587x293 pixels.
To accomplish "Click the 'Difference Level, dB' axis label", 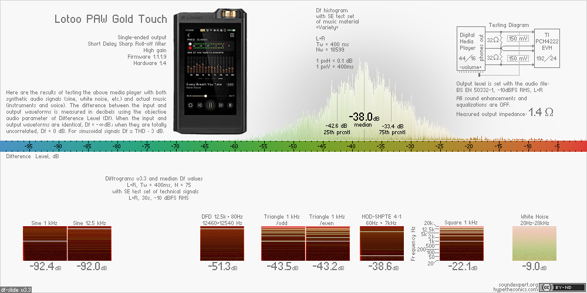I will [x=32, y=156].
